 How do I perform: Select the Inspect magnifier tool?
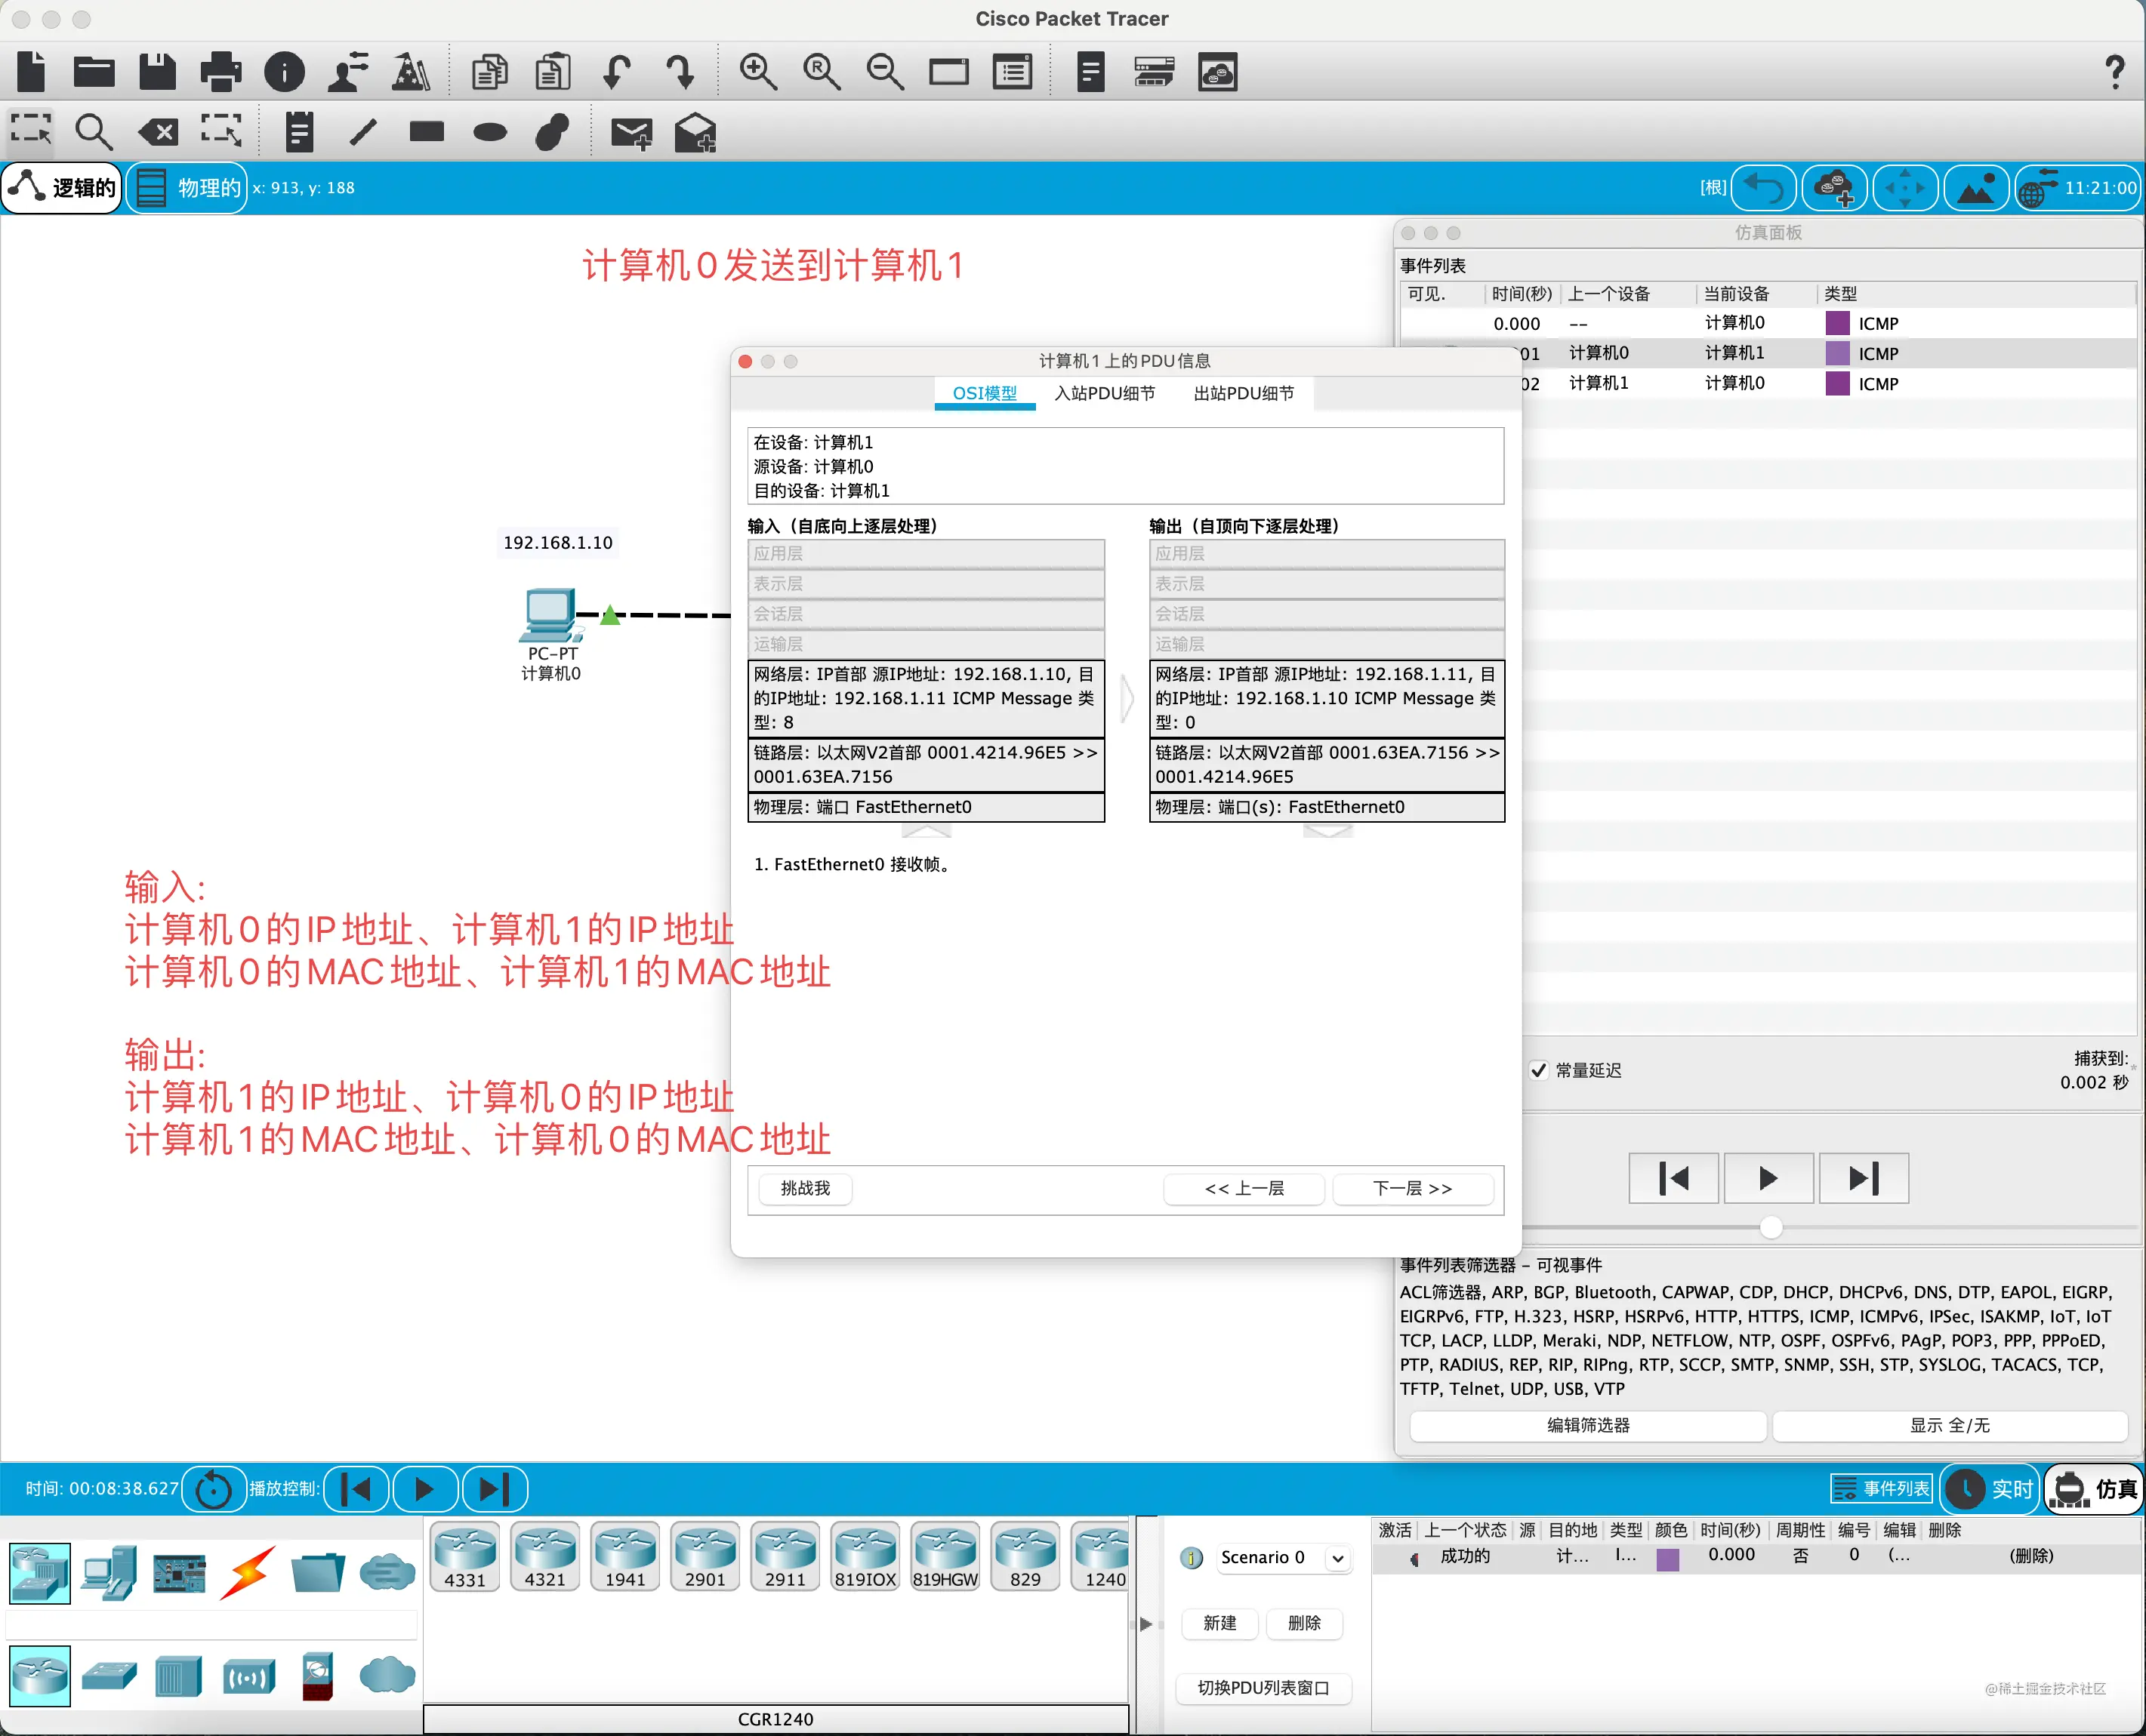coord(94,132)
